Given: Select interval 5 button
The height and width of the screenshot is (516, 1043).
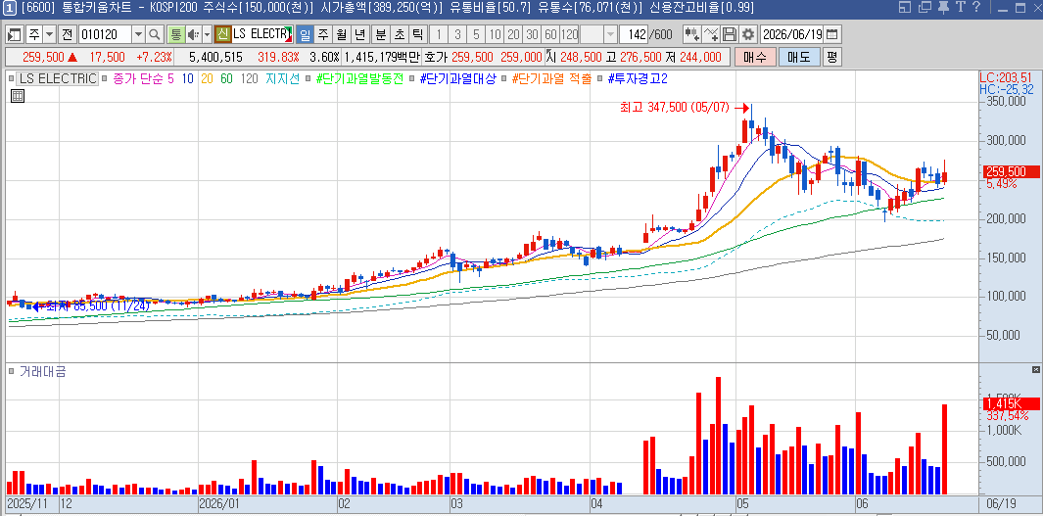Looking at the screenshot, I should point(477,34).
